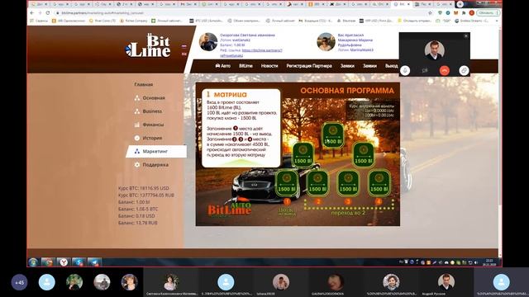Image resolution: width=529 pixels, height=297 pixels.
Task: Open Финансы in the sidebar
Action: point(153,125)
